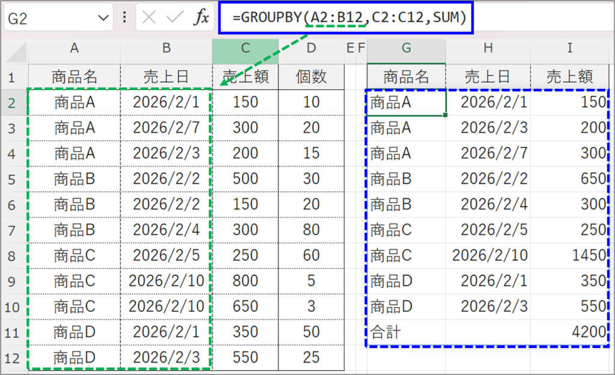615x375 pixels.
Task: Click the Name Box showing G2
Action: pyautogui.click(x=48, y=18)
